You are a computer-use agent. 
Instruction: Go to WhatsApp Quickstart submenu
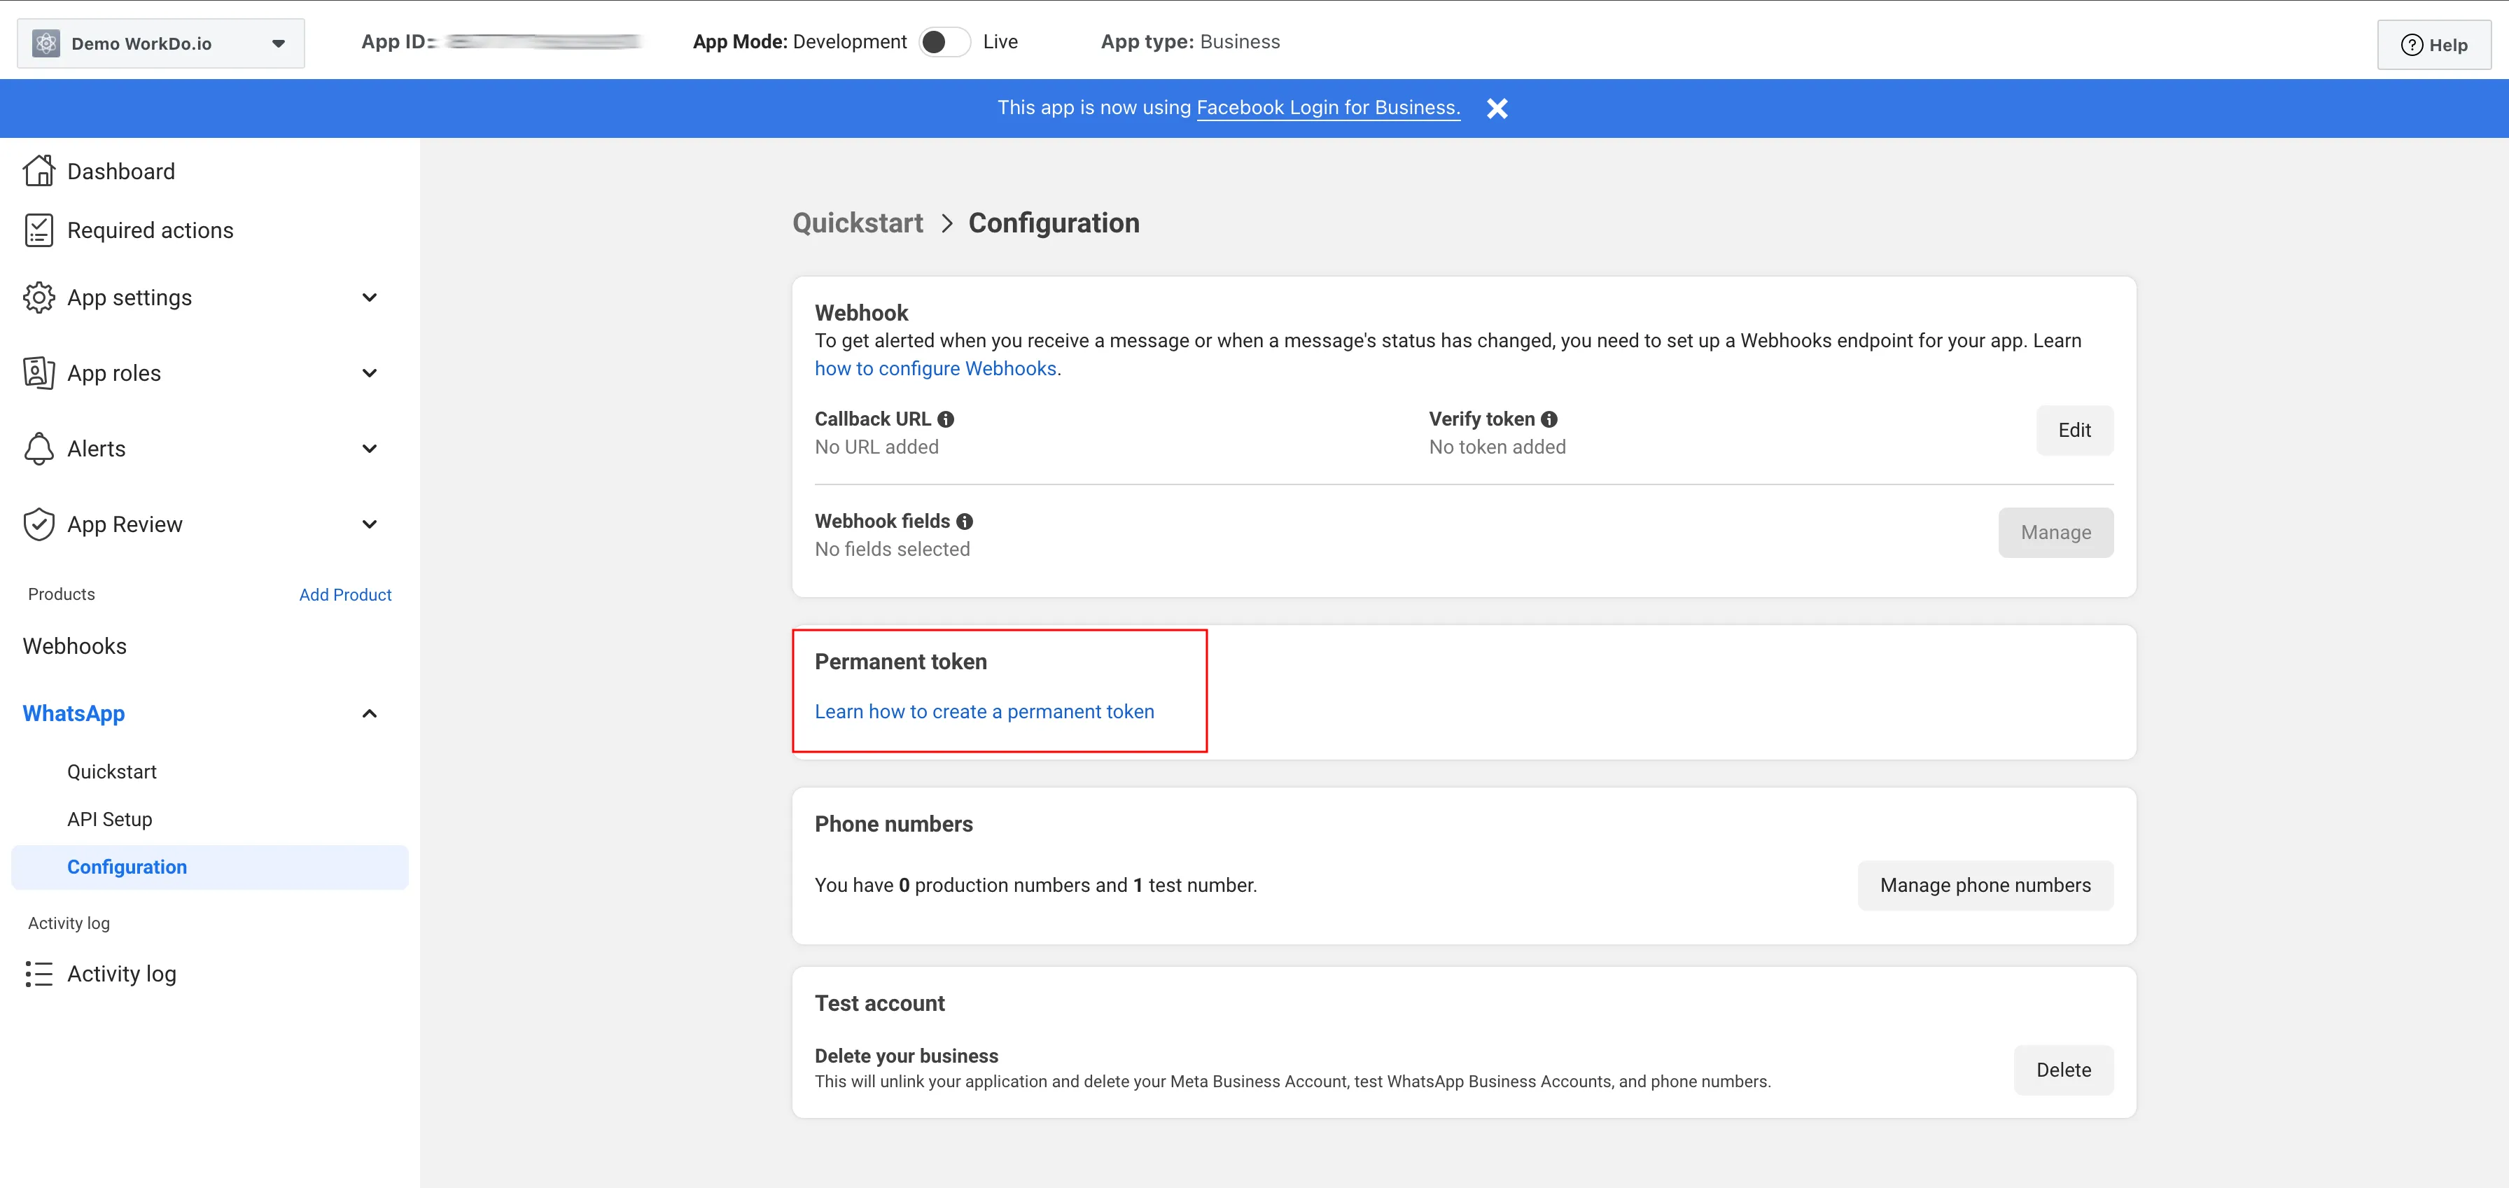(x=112, y=771)
